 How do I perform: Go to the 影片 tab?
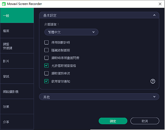click(x=17, y=61)
